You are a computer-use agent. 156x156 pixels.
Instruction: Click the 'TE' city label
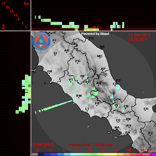(105, 75)
